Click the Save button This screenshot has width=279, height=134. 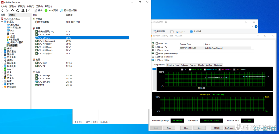click(x=200, y=128)
